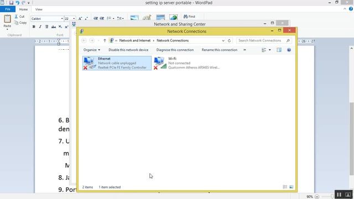Click Network Connections breadcrumb segment

[173, 40]
